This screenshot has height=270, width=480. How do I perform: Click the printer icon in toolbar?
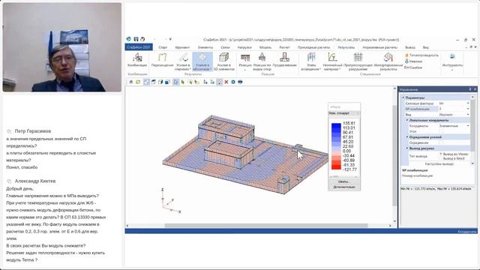tap(240, 82)
